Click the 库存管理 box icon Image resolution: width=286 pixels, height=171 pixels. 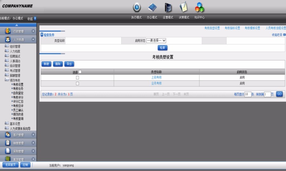tap(8, 159)
